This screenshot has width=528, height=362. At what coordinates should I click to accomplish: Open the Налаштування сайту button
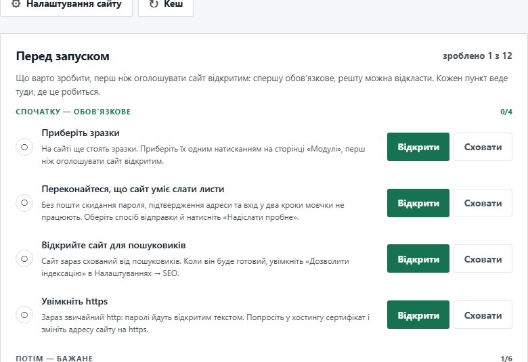[x=66, y=5]
